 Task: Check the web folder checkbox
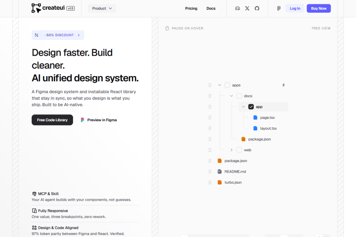coord(239,150)
